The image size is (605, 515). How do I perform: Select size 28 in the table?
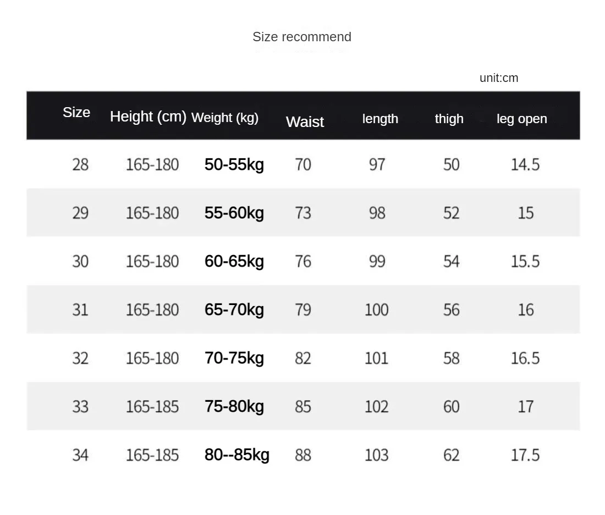coord(80,164)
